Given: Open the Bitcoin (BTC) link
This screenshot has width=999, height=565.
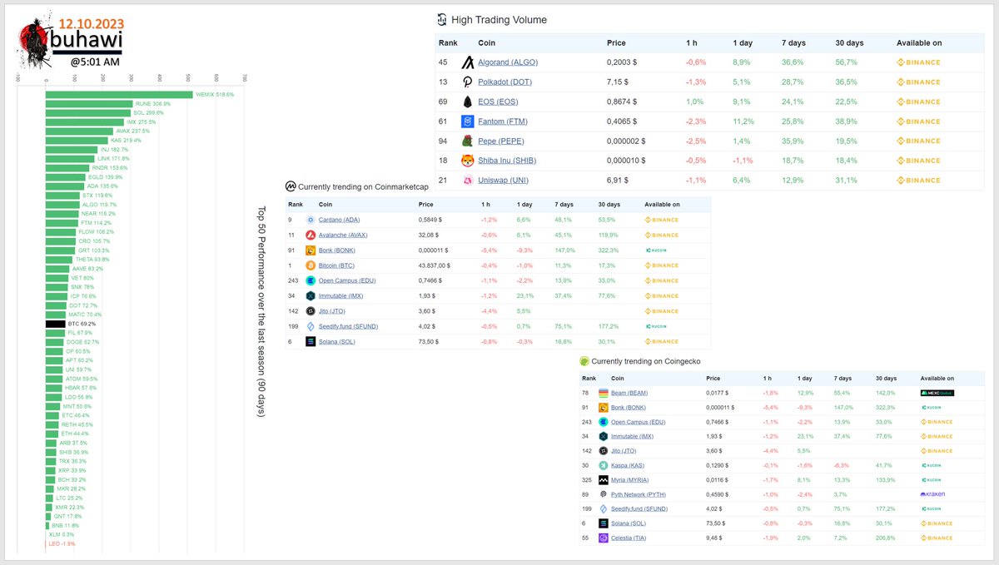Looking at the screenshot, I should coord(337,265).
